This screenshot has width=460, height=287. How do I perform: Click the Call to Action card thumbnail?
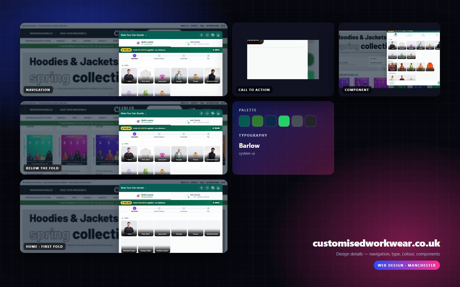[283, 59]
